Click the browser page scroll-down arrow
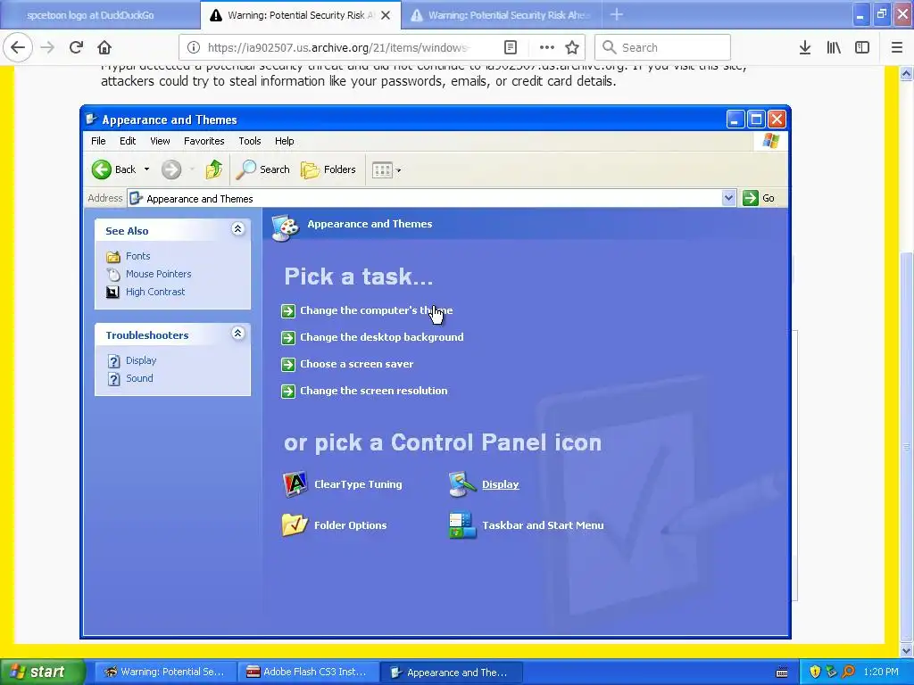The image size is (914, 685). [907, 650]
